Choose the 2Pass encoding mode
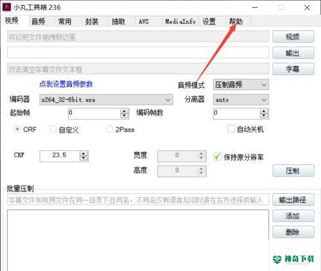The width and height of the screenshot is (321, 271). point(109,129)
